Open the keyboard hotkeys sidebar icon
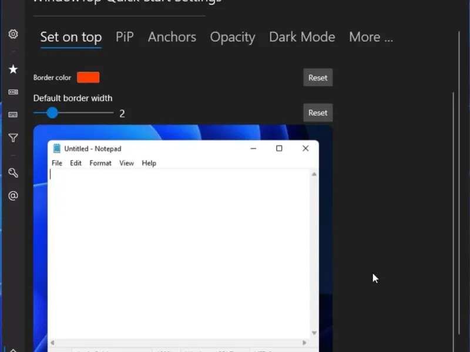 pyautogui.click(x=13, y=114)
